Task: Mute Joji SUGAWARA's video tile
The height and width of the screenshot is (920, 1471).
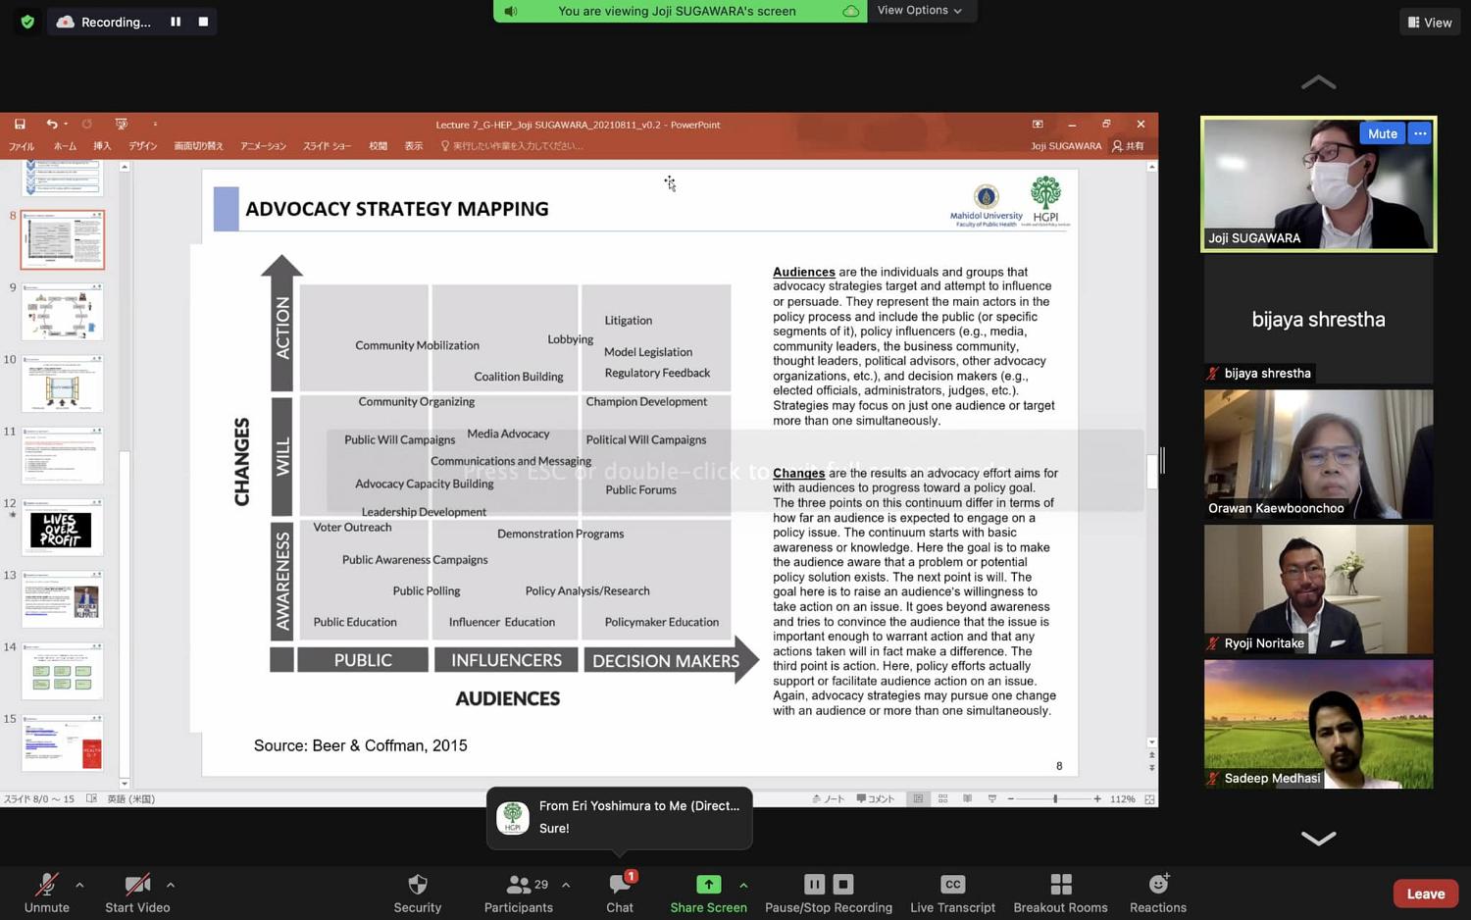Action: pos(1382,133)
